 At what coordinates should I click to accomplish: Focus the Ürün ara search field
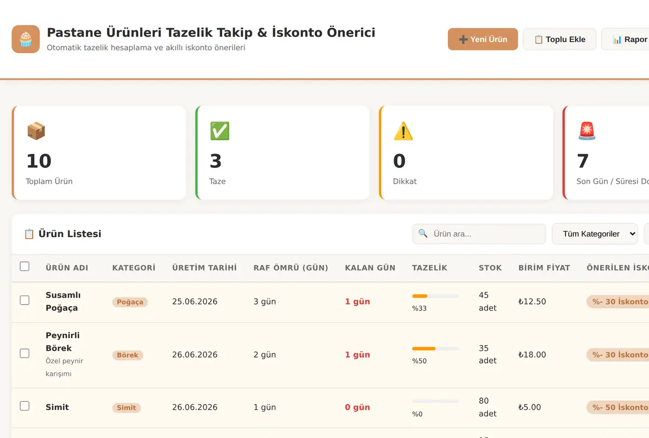479,234
